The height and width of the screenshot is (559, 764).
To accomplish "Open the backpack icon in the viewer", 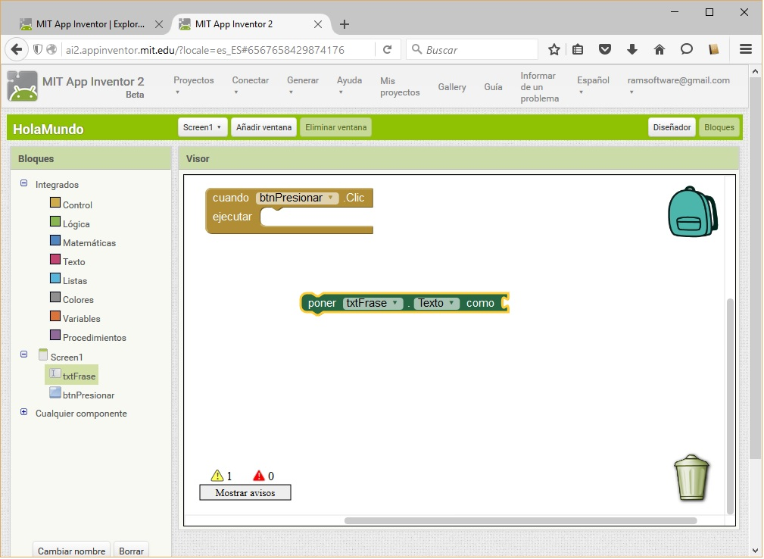I will [691, 212].
